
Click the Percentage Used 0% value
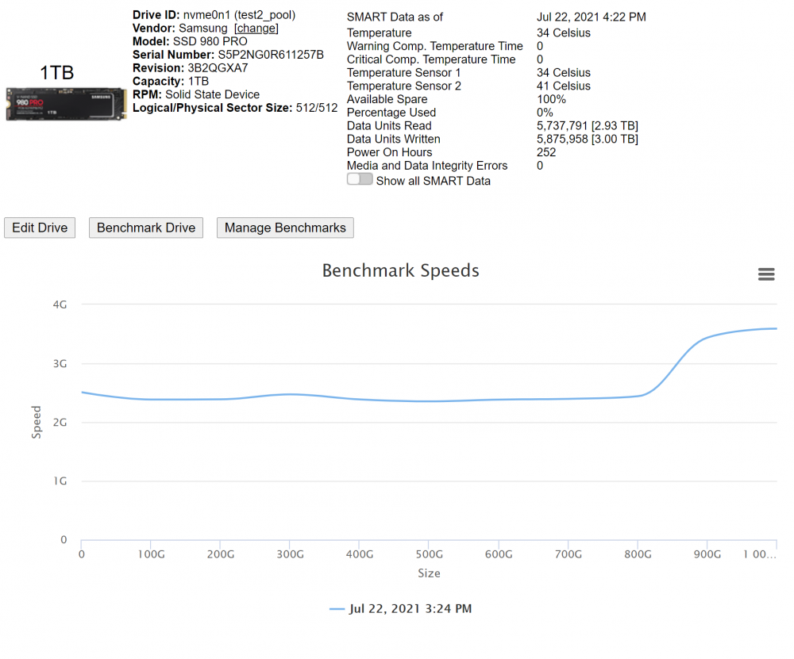545,113
